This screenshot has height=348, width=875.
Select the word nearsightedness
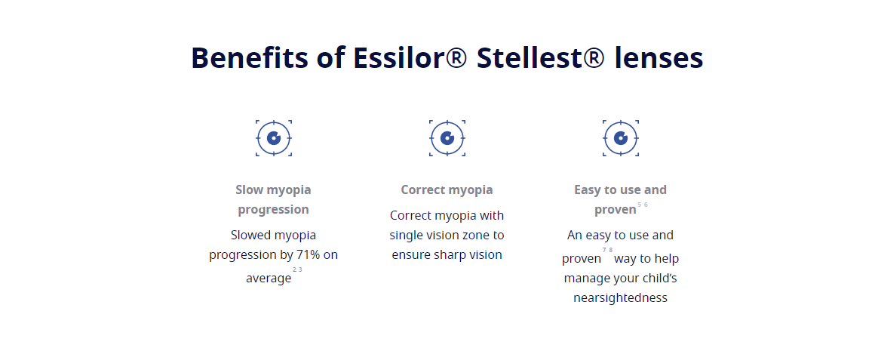(621, 297)
